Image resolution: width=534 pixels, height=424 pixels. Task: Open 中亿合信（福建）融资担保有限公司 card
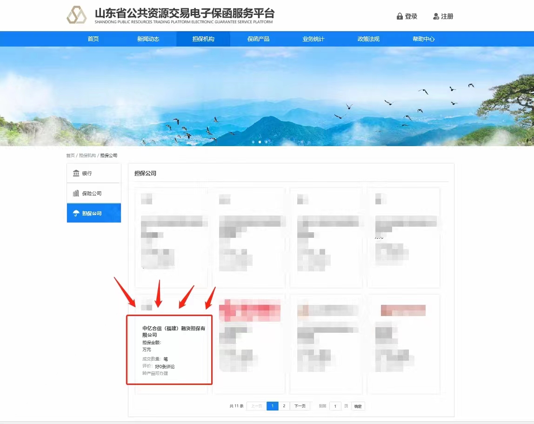coord(173,331)
